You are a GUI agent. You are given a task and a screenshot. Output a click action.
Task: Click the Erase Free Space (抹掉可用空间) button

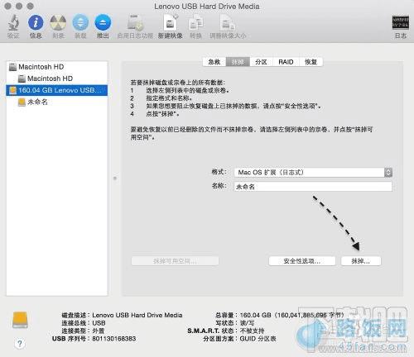(x=175, y=261)
